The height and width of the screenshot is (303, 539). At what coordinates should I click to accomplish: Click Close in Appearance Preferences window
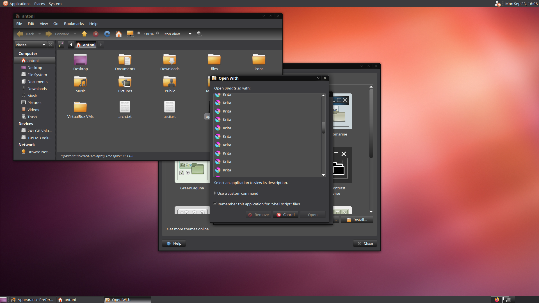pyautogui.click(x=365, y=243)
